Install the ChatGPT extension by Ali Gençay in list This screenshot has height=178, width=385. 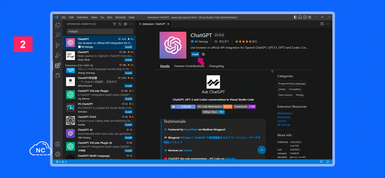[129, 47]
